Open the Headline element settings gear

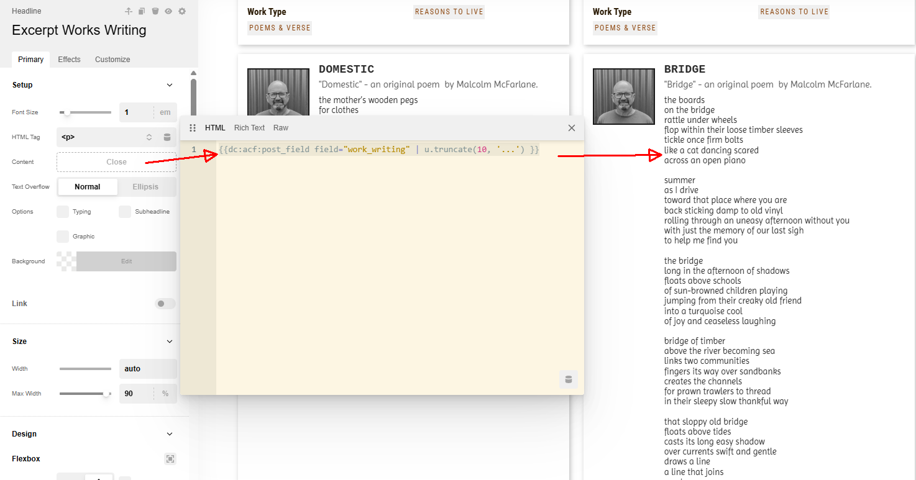(182, 11)
